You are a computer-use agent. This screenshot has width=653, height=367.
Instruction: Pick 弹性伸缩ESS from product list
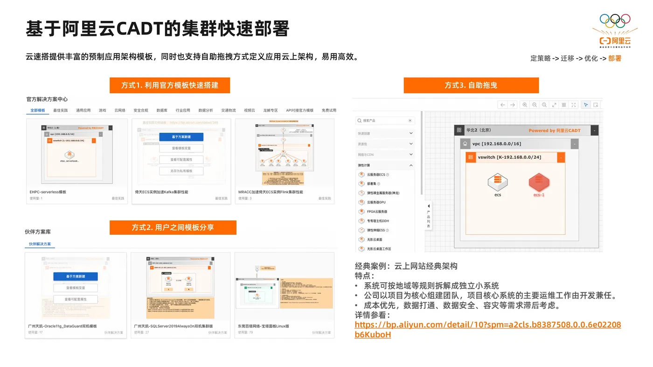tap(374, 230)
